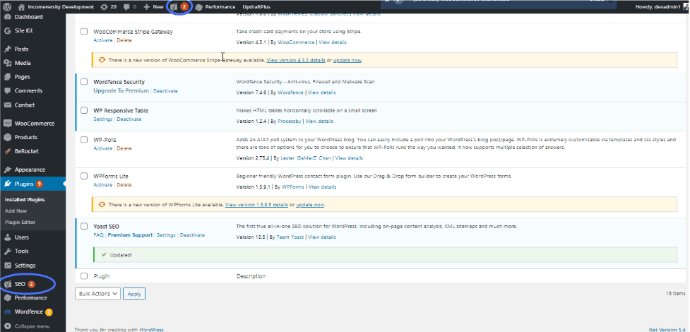Click the Comments icon in the sidebar

click(x=7, y=90)
